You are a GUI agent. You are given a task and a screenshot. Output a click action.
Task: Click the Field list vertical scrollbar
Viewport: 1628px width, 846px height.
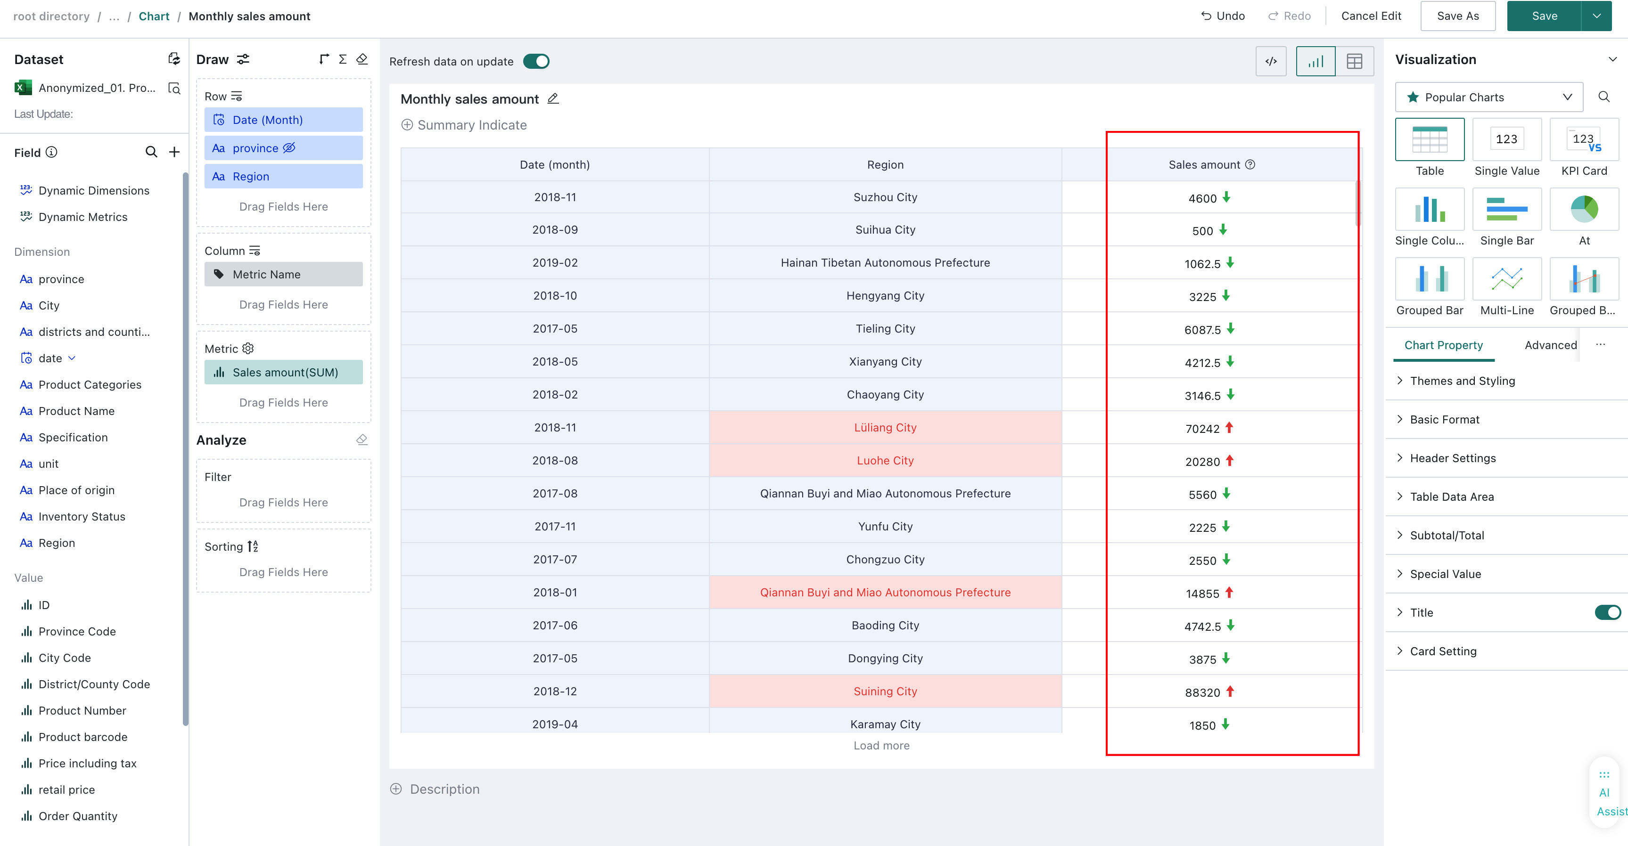185,448
